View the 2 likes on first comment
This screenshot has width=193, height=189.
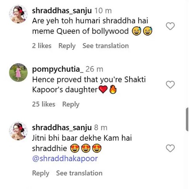pos(42,46)
